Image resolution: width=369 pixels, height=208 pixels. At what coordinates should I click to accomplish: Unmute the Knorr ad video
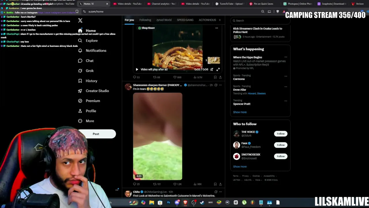(x=212, y=69)
